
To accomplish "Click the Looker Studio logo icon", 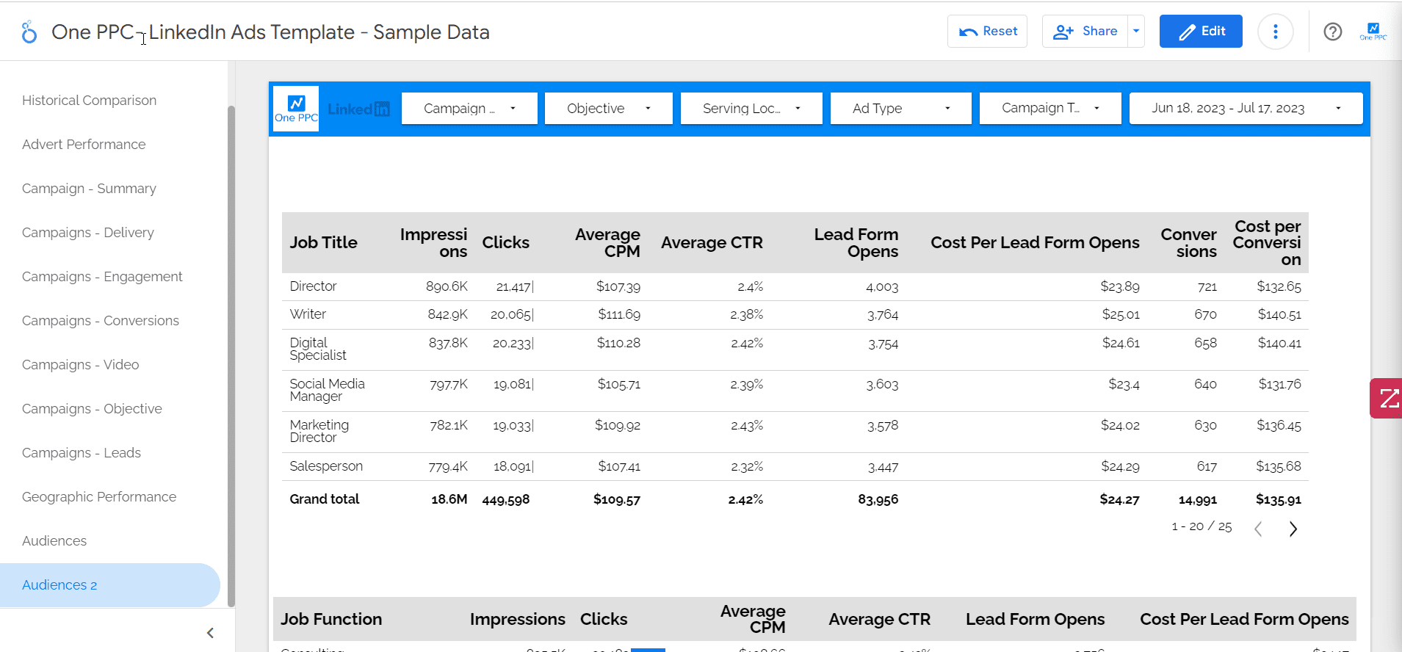I will click(29, 32).
